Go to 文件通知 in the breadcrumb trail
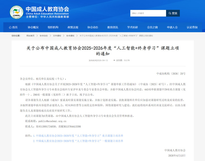The height and width of the screenshot is (161, 205). click(57, 36)
